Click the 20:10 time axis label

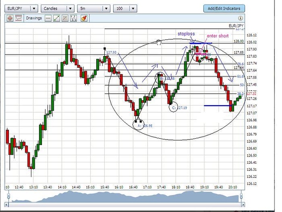[232, 187]
